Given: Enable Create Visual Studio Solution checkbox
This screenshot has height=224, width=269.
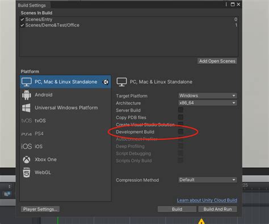Looking at the screenshot, I should click(x=180, y=124).
